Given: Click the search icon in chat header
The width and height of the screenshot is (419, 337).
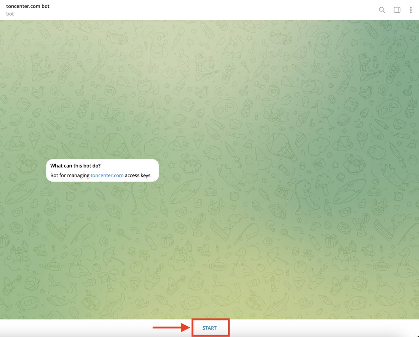Looking at the screenshot, I should 382,10.
